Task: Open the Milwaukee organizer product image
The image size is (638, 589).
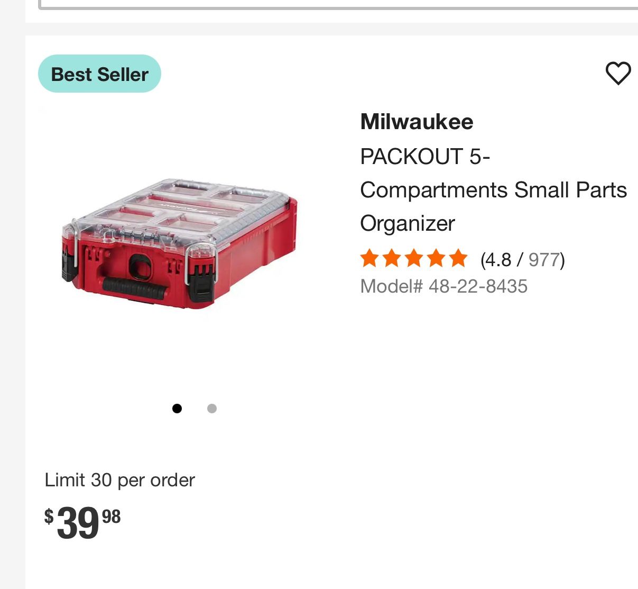Action: [180, 244]
